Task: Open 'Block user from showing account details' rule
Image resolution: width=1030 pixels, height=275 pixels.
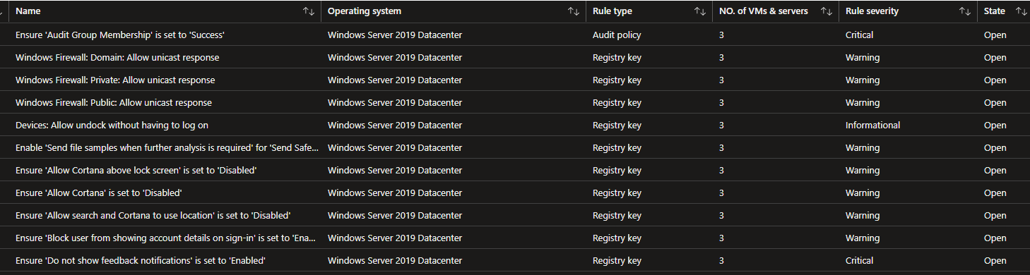Action: [166, 238]
